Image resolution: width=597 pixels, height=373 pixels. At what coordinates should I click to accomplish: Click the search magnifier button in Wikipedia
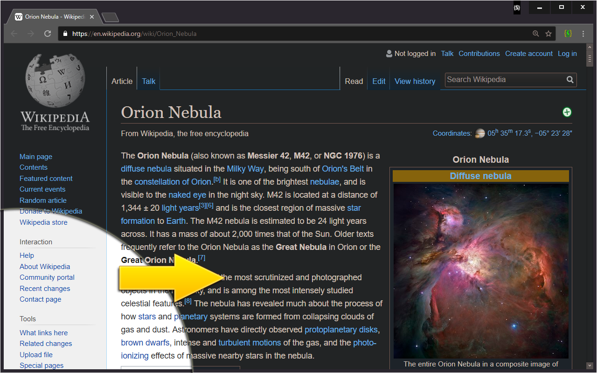pos(570,80)
